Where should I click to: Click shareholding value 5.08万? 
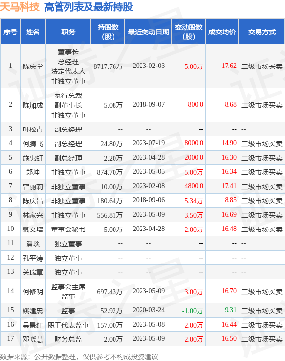click(x=113, y=105)
